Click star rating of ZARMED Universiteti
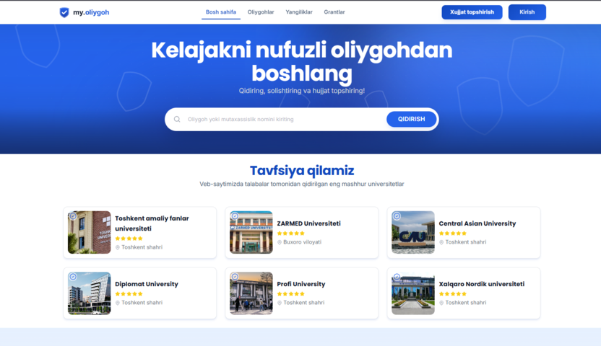Viewport: 601px width, 346px height. click(290, 234)
